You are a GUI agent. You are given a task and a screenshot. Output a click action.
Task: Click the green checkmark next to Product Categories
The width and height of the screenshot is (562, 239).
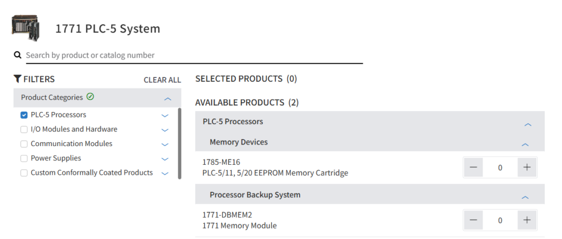pos(91,97)
